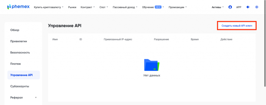Expand the Реферал sidebar item

click(23, 97)
